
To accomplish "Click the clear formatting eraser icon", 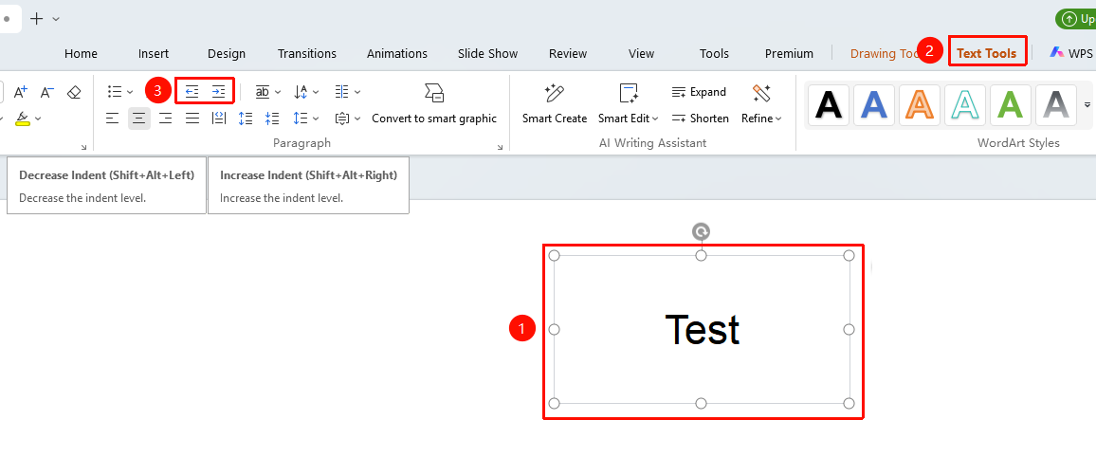I will pos(74,92).
